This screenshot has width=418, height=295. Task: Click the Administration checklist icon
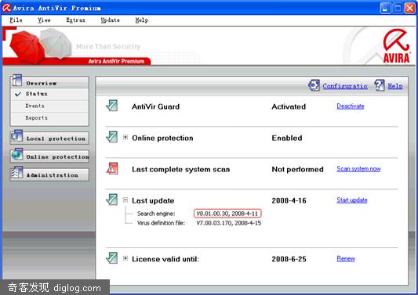[x=16, y=173]
